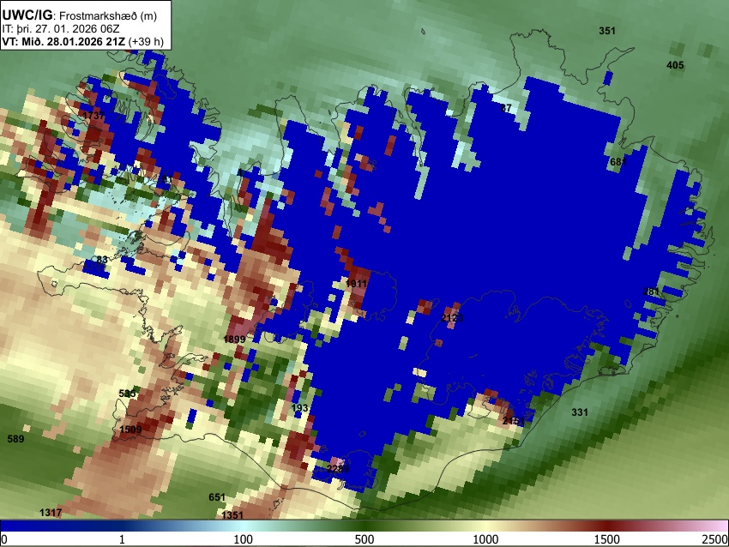Click the map value 405
This screenshot has width=729, height=547.
pyautogui.click(x=675, y=65)
